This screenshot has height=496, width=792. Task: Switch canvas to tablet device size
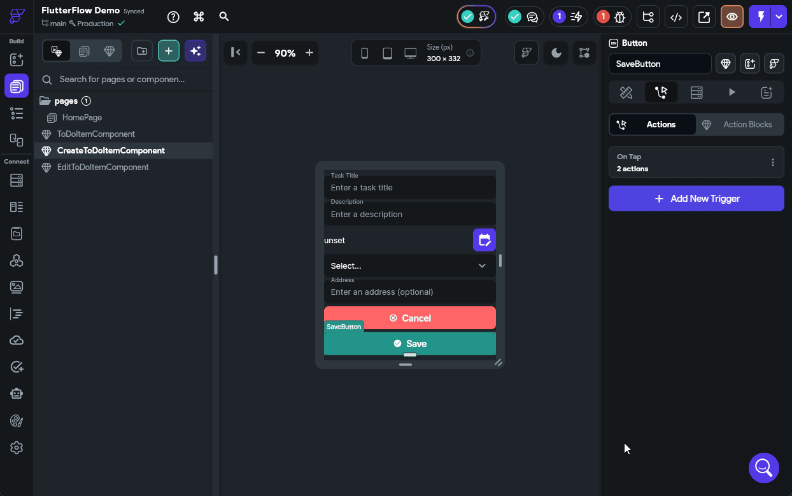(387, 53)
